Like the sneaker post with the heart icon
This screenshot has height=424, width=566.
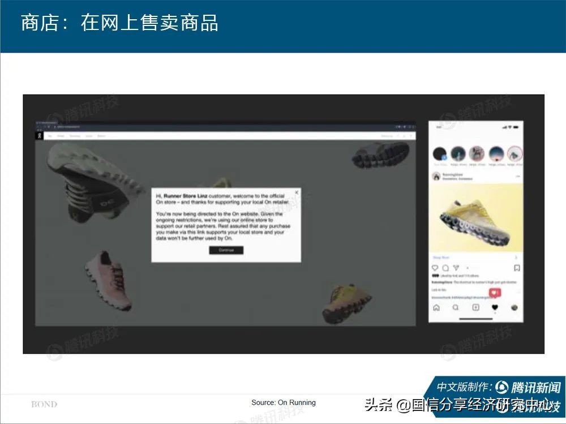(435, 268)
